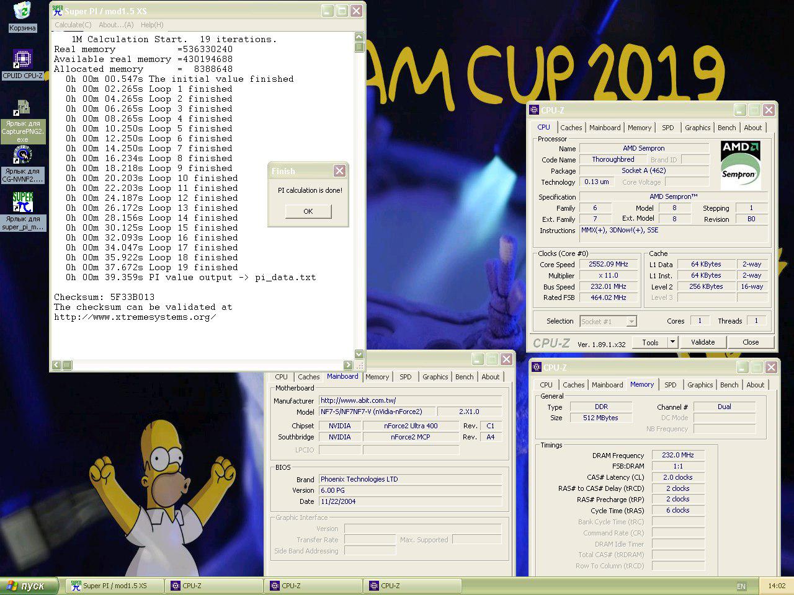
Task: Select SPD tab in CPU-Z CPU window
Action: pyautogui.click(x=668, y=128)
